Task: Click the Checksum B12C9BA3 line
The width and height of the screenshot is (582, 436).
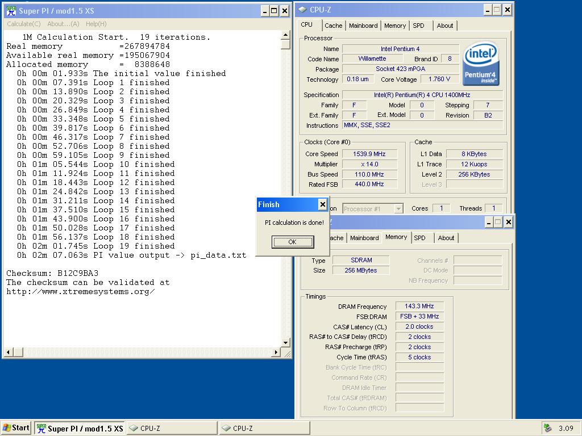Action: coord(52,273)
